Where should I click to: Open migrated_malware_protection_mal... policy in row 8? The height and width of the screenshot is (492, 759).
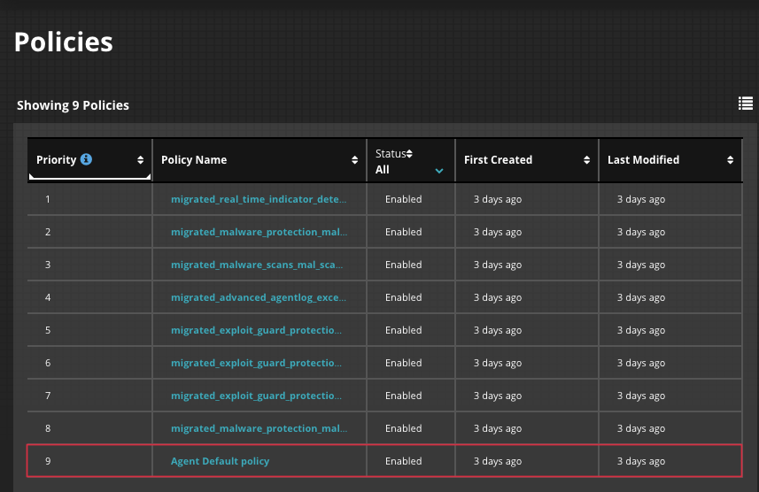(x=259, y=428)
